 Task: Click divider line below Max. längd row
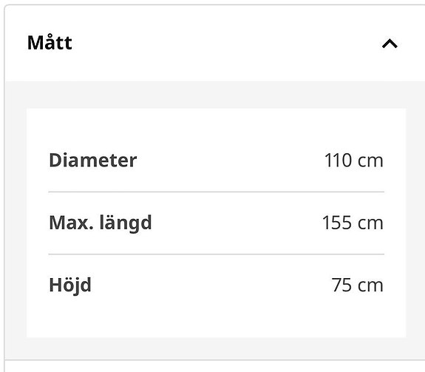coord(217,254)
